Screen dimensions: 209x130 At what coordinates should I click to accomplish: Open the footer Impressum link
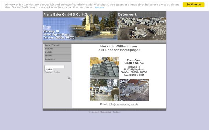(94, 112)
